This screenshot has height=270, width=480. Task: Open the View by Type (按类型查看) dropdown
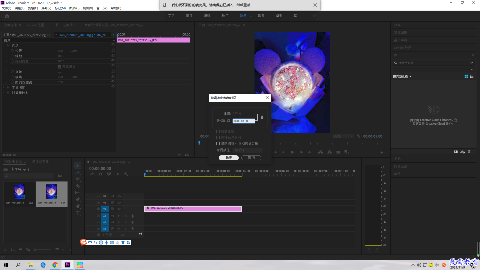click(x=402, y=76)
